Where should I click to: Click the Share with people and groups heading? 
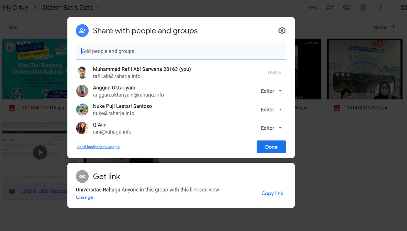145,31
